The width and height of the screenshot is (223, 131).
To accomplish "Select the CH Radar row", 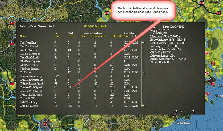I will point(79,72).
